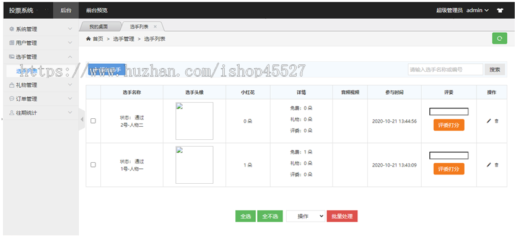Screen dimensions: 516x237
Task: Click 评委打分 for 1号-人物一
Action: pos(449,169)
